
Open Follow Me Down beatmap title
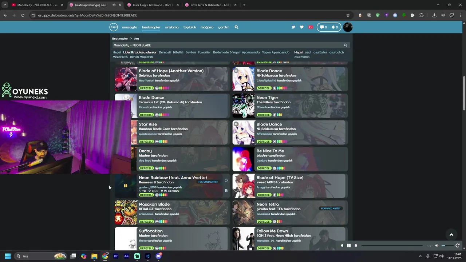[x=272, y=231]
